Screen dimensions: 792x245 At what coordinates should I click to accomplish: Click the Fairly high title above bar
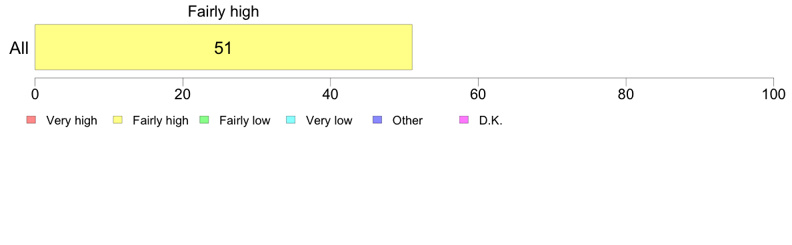pos(223,11)
